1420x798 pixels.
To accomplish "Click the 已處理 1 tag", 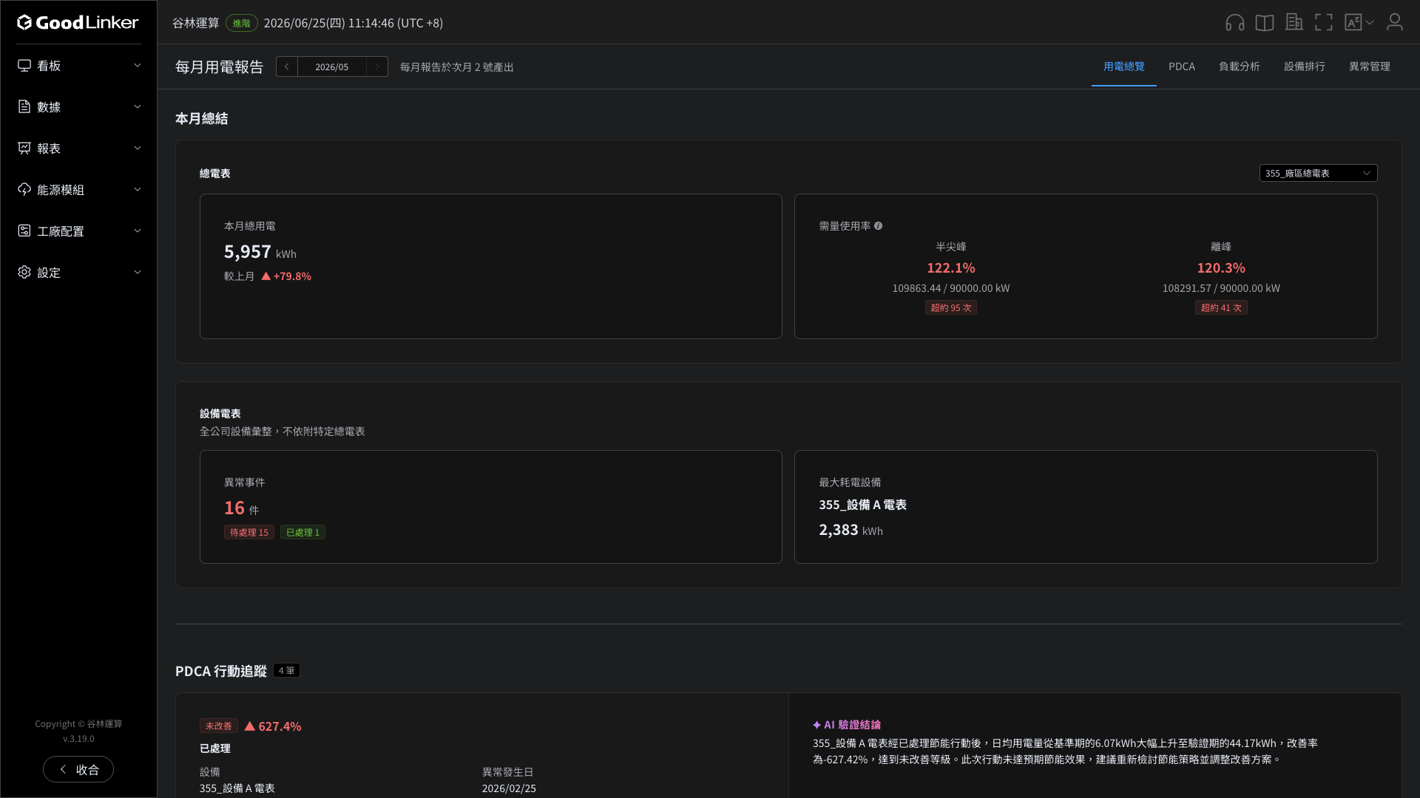I will (x=302, y=532).
